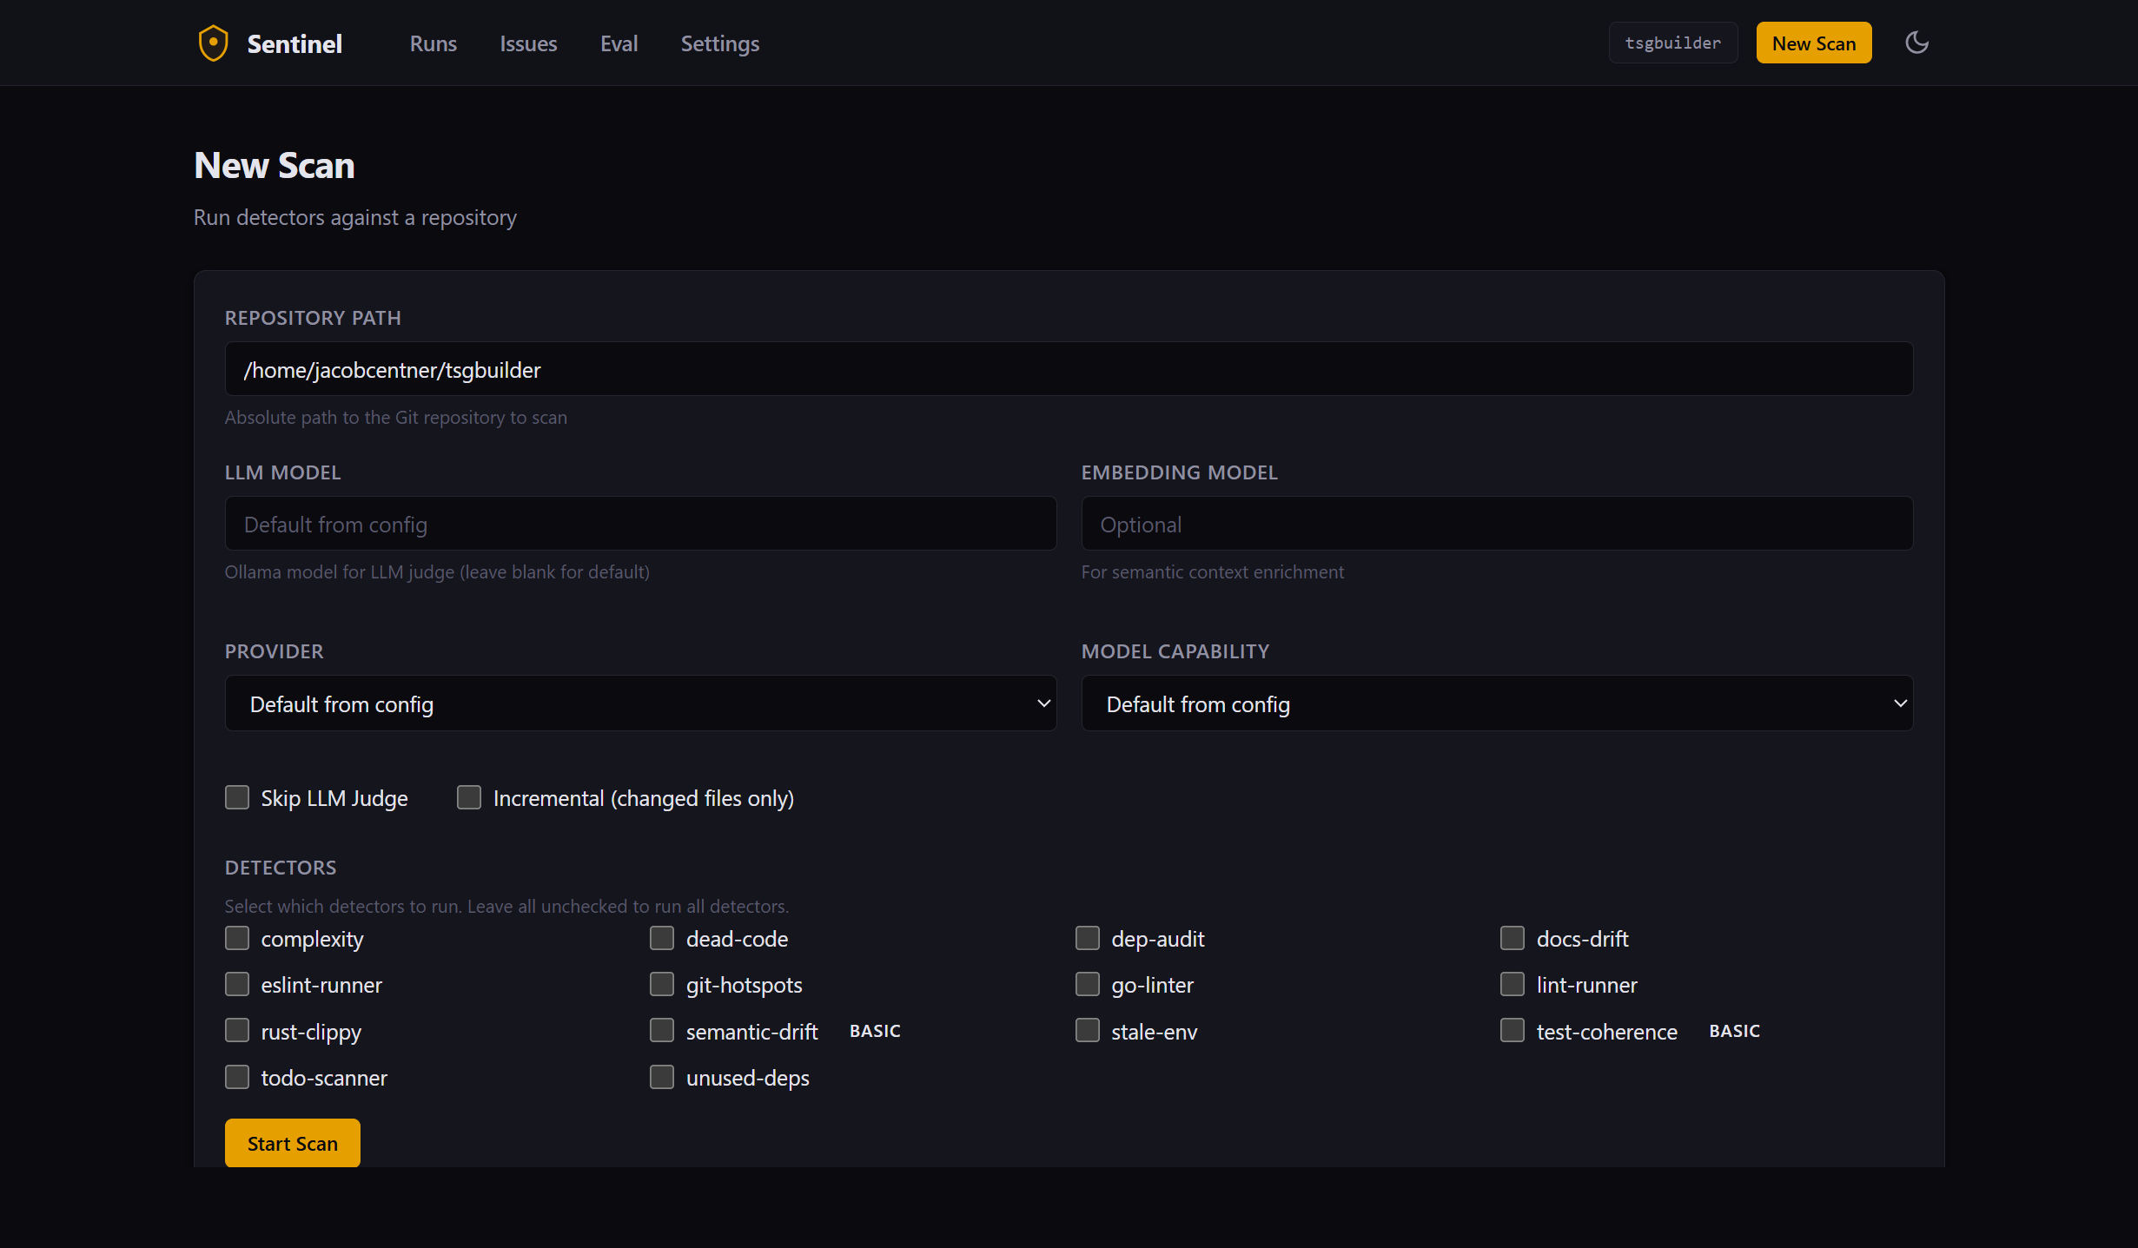Check the docs-drift detector

[1512, 938]
